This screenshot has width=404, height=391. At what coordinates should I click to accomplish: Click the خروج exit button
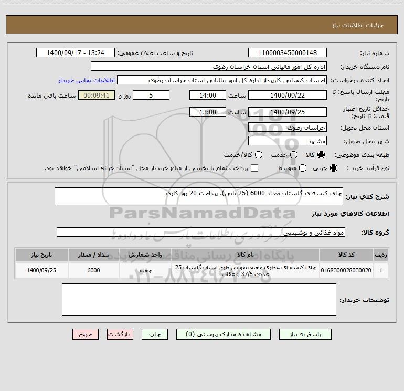tap(86, 334)
